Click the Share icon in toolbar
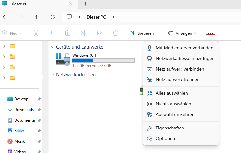Image resolution: width=241 pixels, height=153 pixels. click(x=100, y=33)
